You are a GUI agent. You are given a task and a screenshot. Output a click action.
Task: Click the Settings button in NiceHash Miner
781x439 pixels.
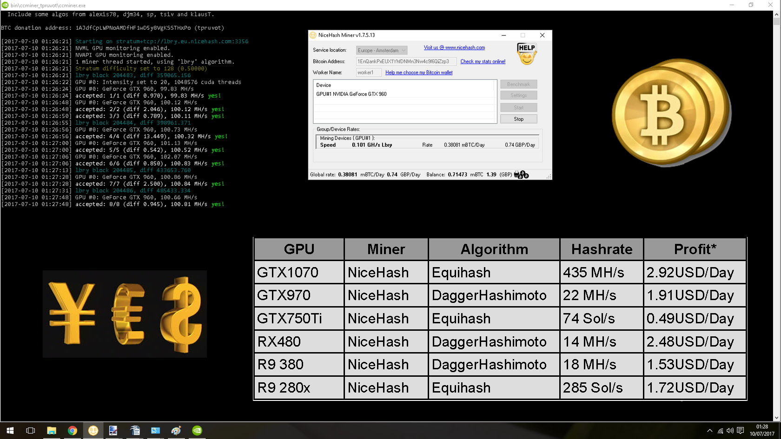click(x=519, y=95)
